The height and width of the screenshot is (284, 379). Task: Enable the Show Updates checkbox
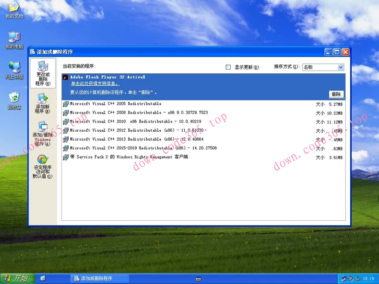click(228, 68)
